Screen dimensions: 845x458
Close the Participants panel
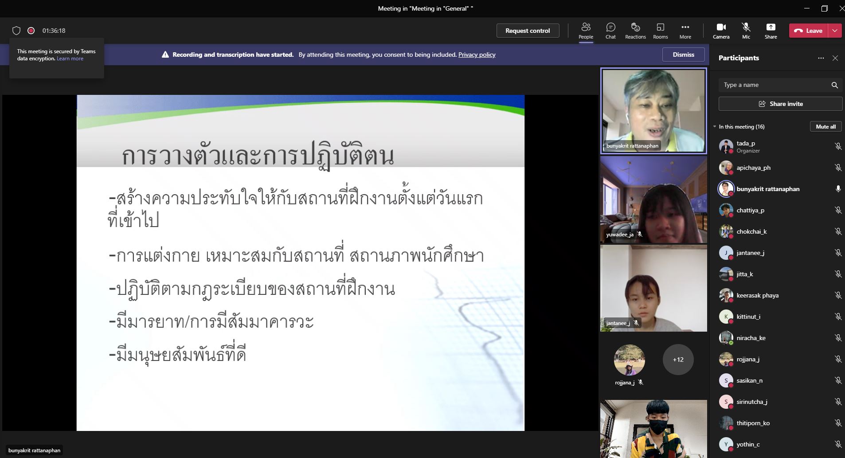pos(835,58)
